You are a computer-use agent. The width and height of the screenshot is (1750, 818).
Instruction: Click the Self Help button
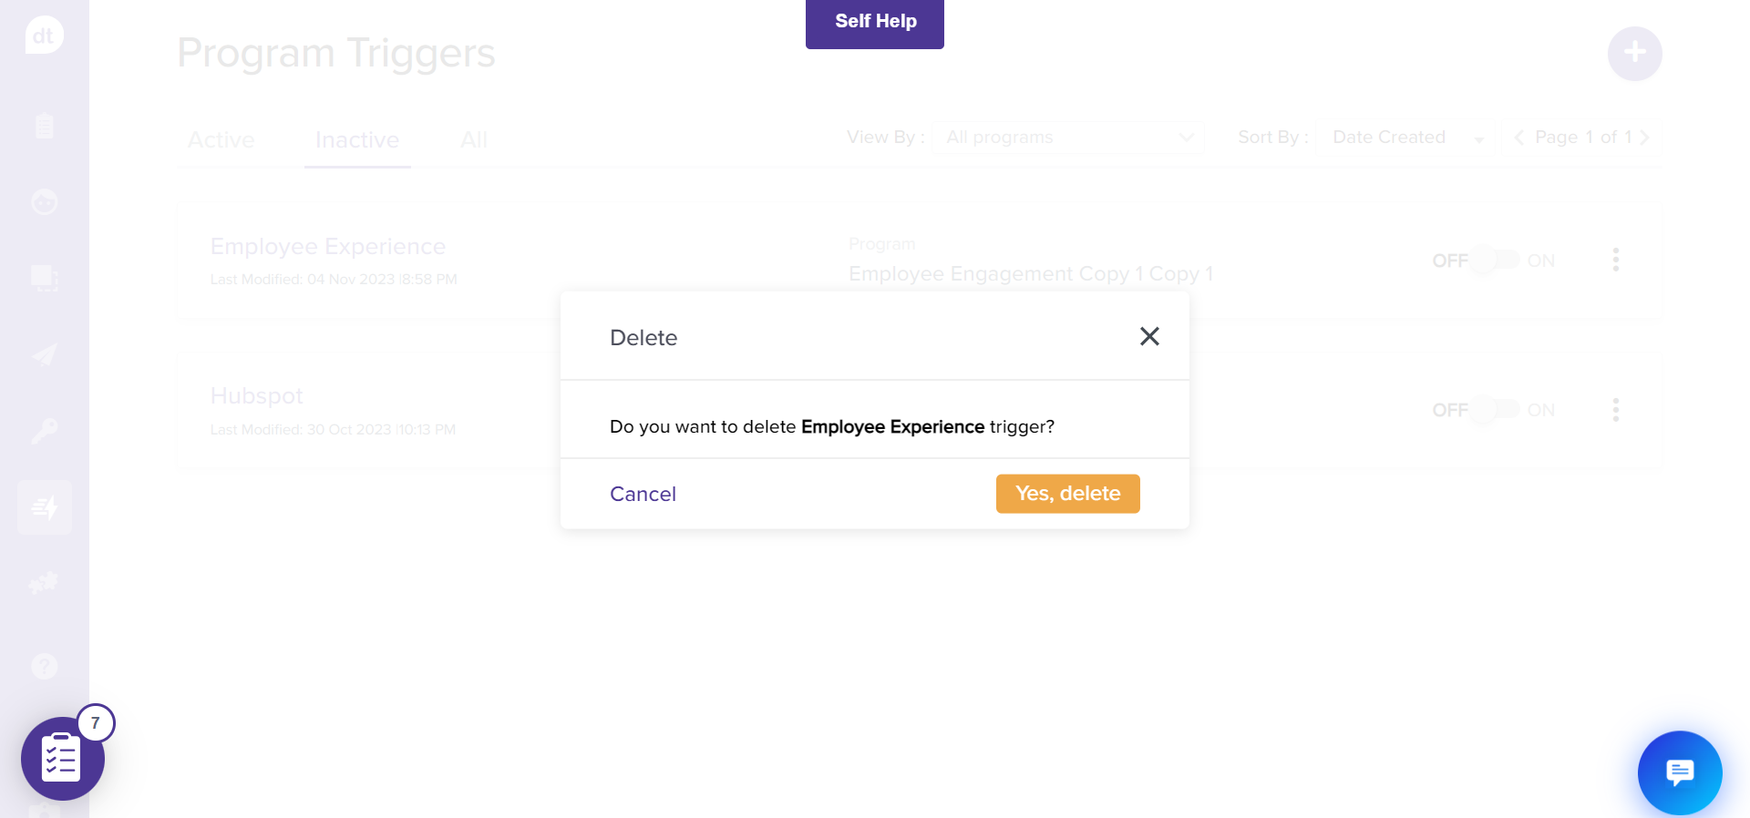coord(875,22)
